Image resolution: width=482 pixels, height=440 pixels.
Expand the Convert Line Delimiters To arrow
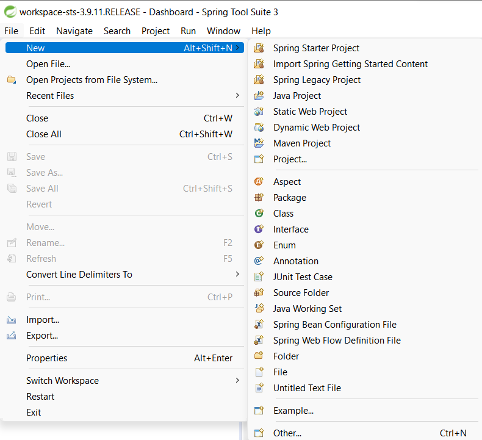click(x=237, y=274)
